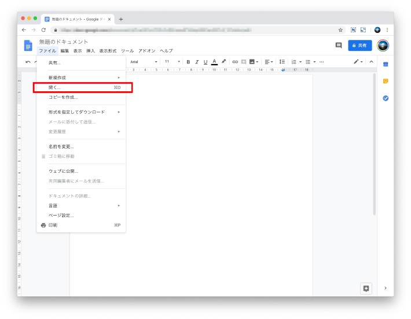Click the insert link icon
Screen dimensions: 411x319
[235, 62]
